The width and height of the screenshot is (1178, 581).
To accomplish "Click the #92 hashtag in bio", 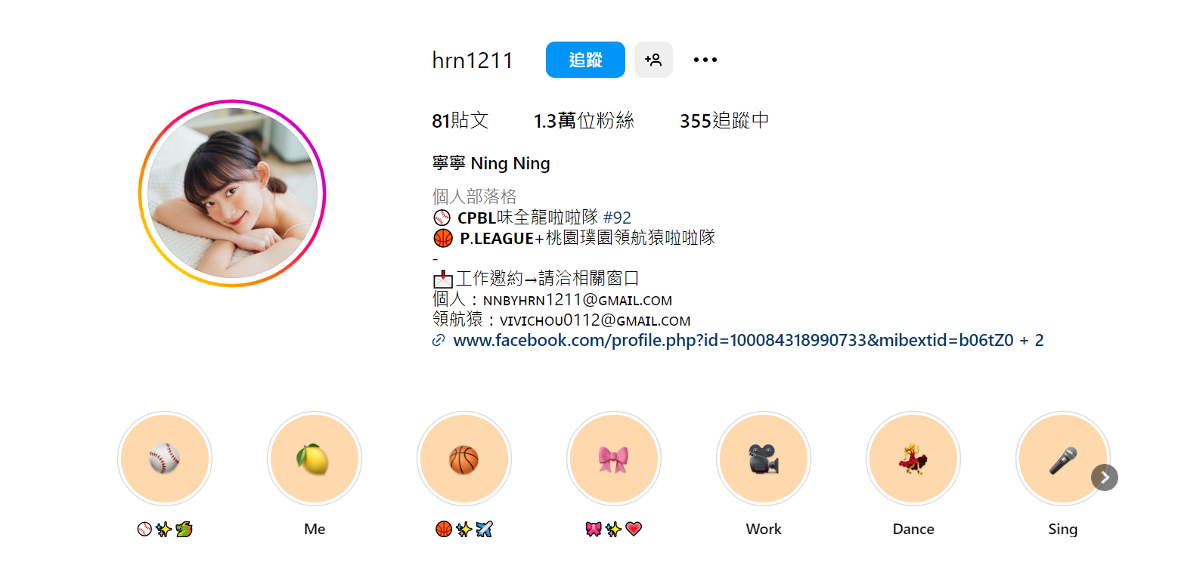I will tap(617, 218).
